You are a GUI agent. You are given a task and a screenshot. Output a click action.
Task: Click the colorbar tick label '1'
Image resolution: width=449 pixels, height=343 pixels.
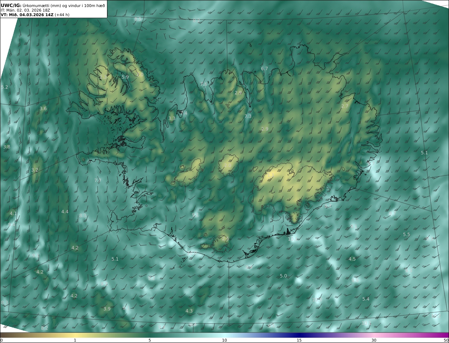[x=75, y=340]
